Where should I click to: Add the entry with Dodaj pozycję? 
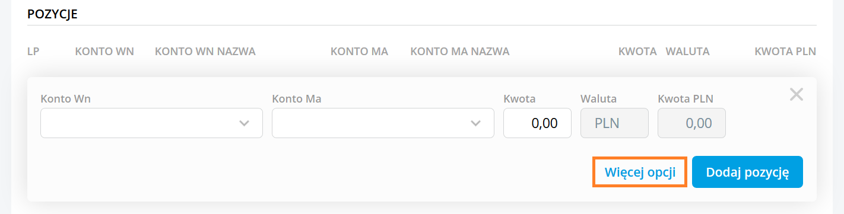pos(747,172)
